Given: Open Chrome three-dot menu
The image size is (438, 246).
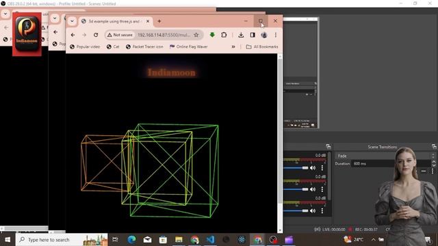Looking at the screenshot, I should (276, 35).
